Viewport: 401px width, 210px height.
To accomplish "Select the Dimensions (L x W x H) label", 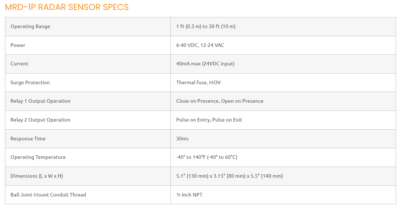I will 36,176.
